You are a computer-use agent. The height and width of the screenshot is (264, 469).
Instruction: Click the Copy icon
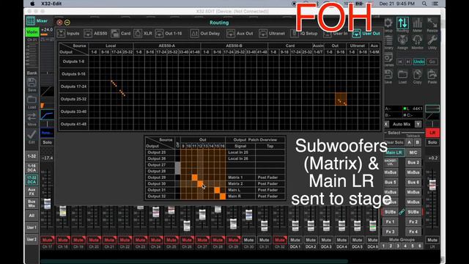pos(417,75)
